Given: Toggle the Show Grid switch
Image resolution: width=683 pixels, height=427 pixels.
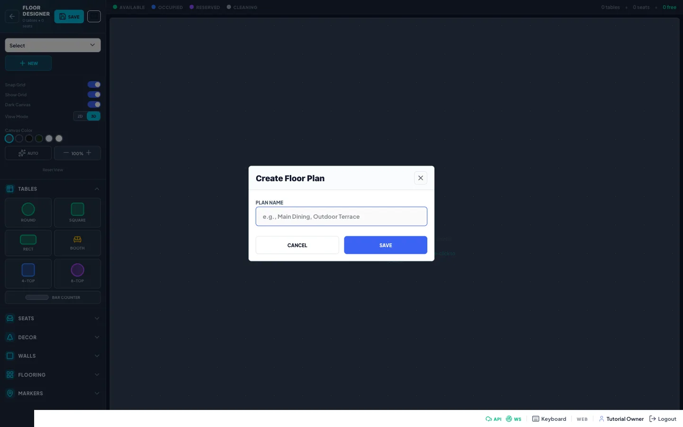Looking at the screenshot, I should pyautogui.click(x=94, y=94).
